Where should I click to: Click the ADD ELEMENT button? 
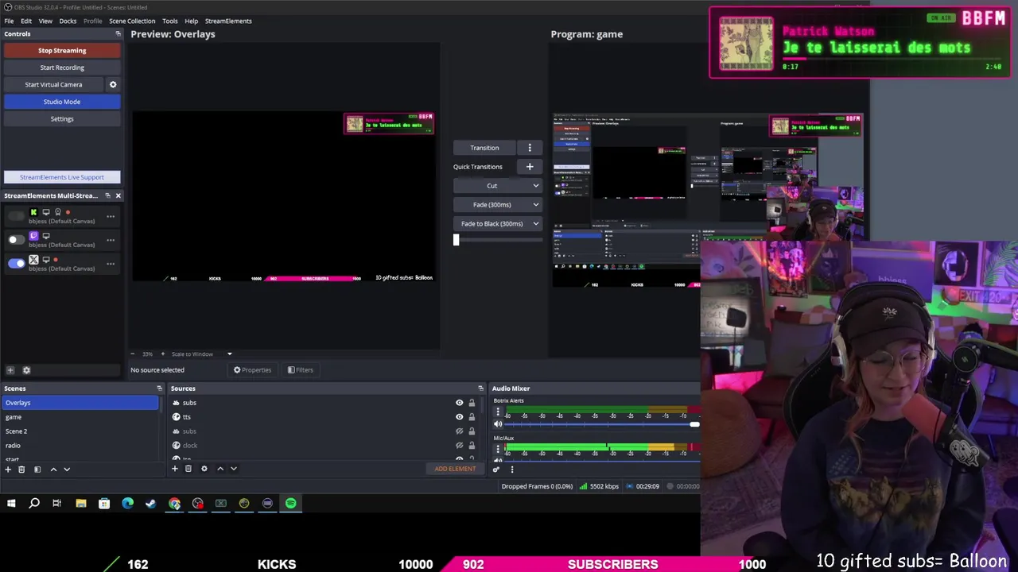click(x=455, y=469)
